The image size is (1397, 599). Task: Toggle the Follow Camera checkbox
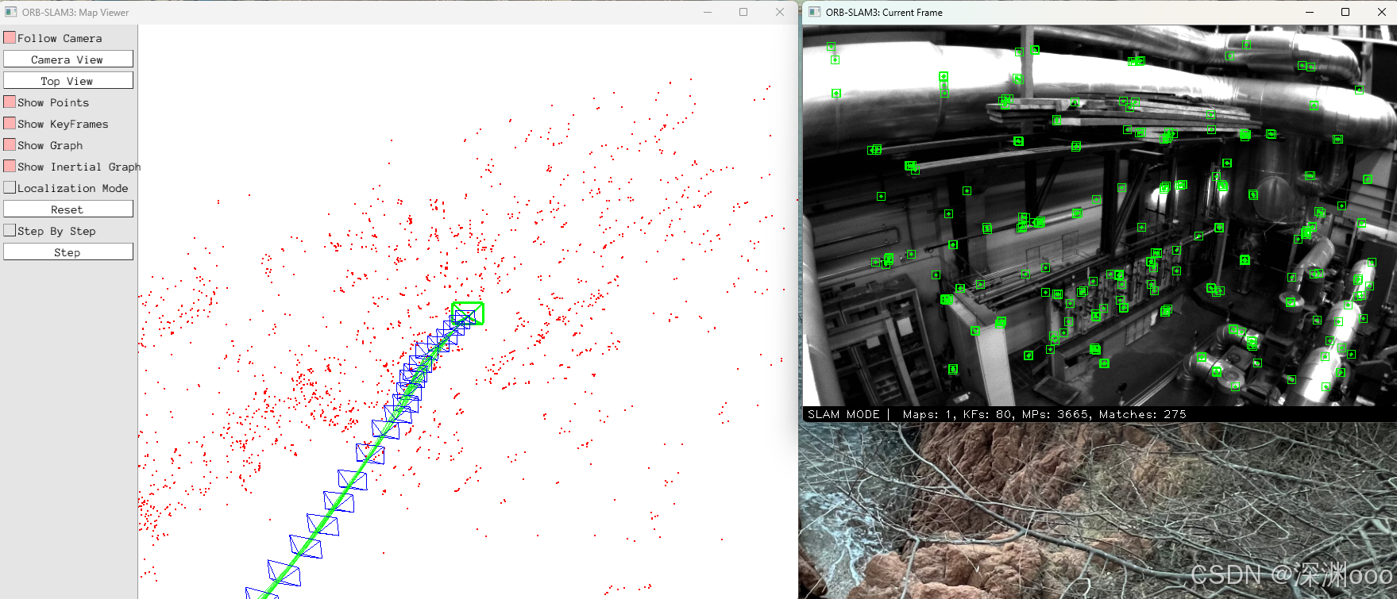10,37
